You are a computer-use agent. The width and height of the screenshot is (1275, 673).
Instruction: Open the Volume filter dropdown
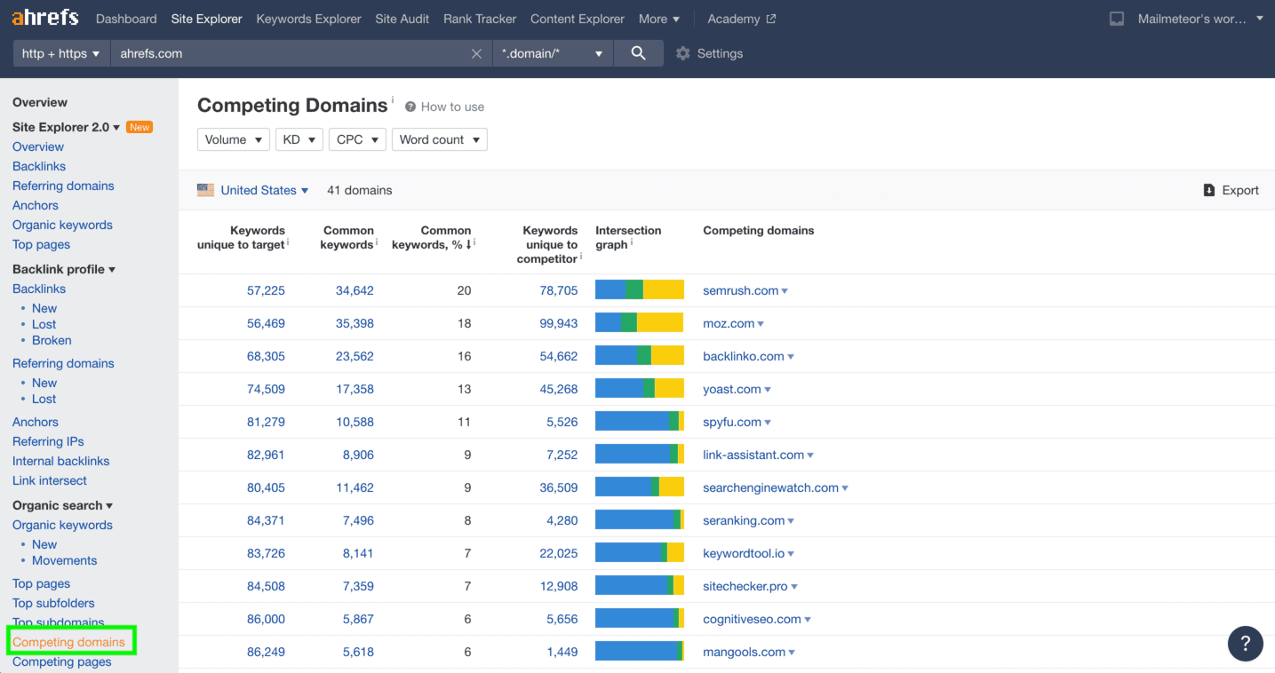(x=234, y=139)
